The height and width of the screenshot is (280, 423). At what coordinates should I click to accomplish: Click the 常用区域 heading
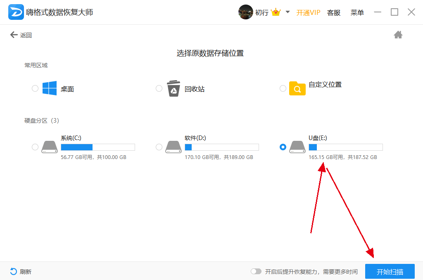pos(36,65)
